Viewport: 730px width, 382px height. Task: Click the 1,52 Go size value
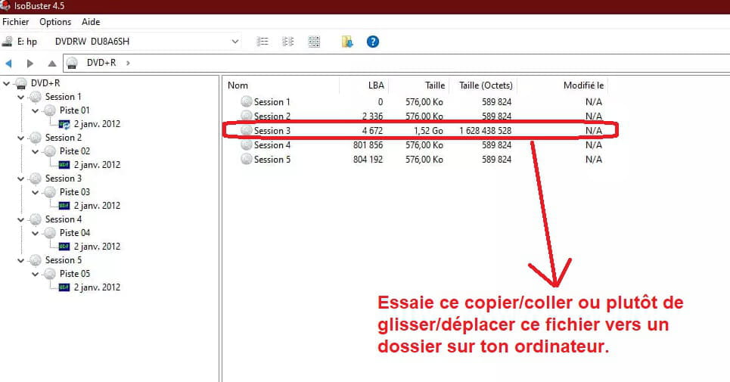428,130
